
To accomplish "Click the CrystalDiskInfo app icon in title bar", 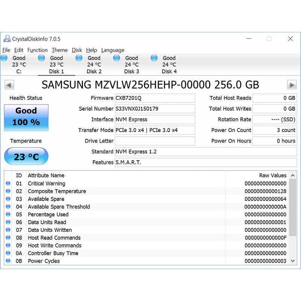I will [7, 39].
